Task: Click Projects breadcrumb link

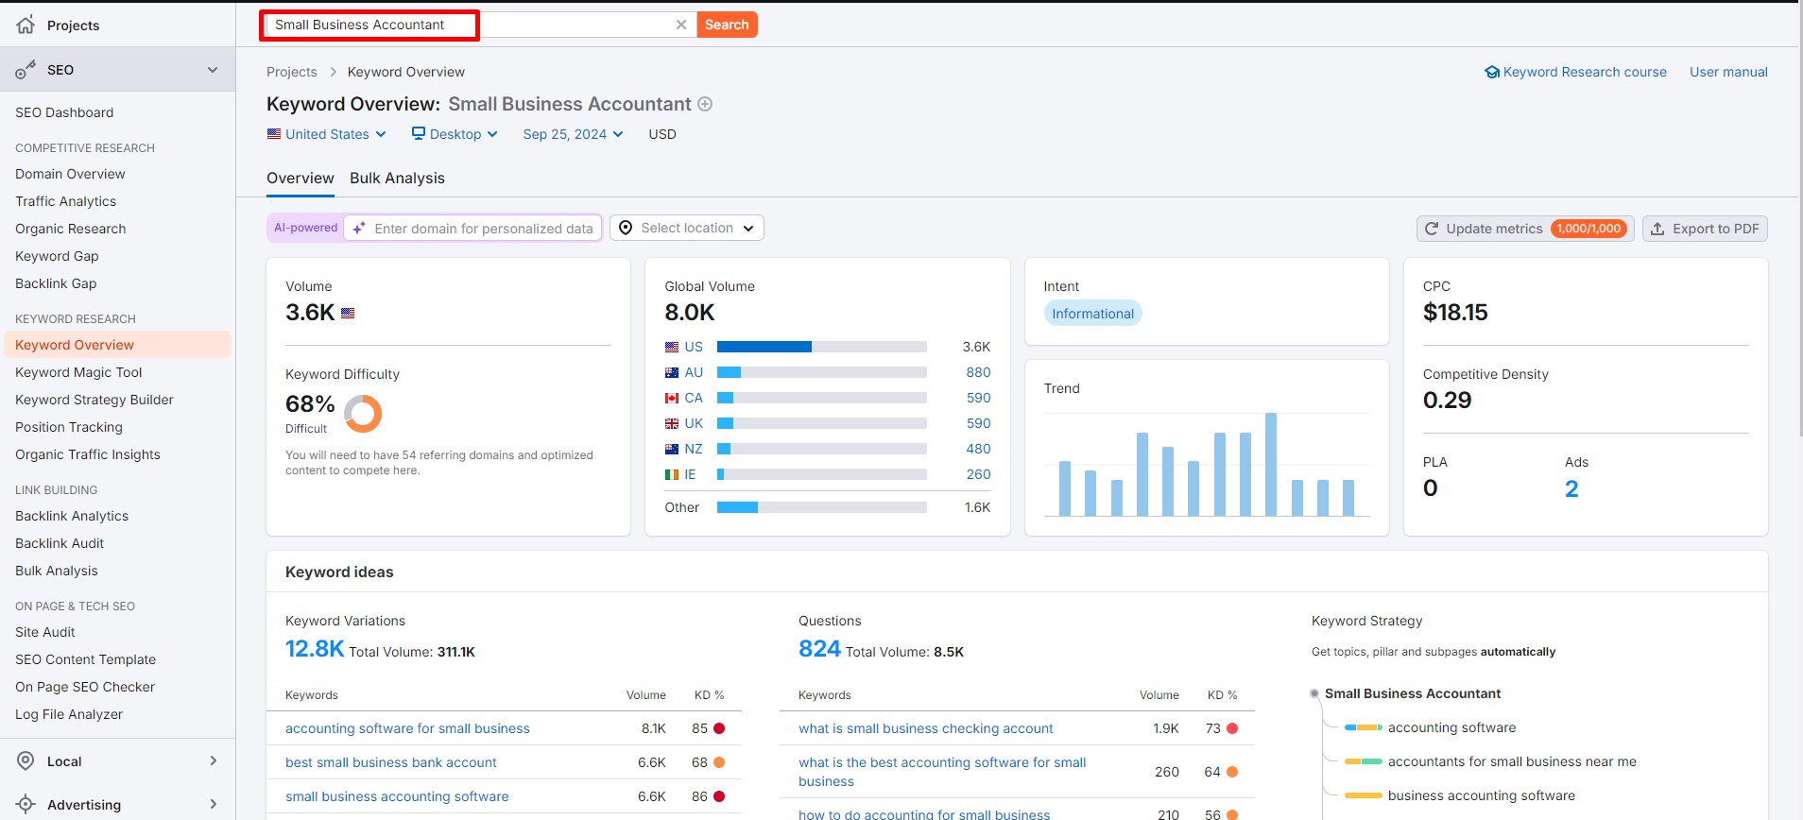Action: point(292,72)
